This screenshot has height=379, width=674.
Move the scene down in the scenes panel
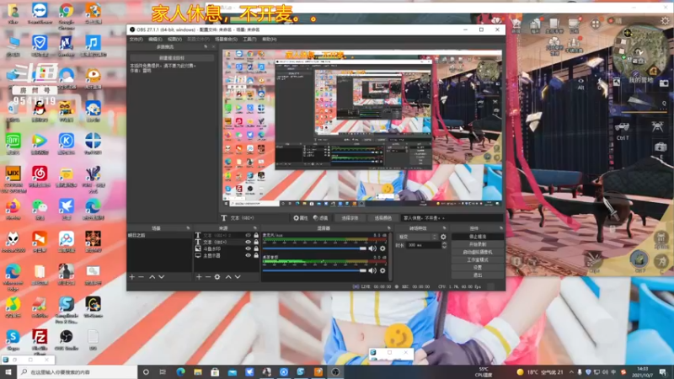click(x=162, y=277)
